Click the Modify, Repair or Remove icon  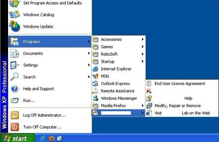coord(149,106)
